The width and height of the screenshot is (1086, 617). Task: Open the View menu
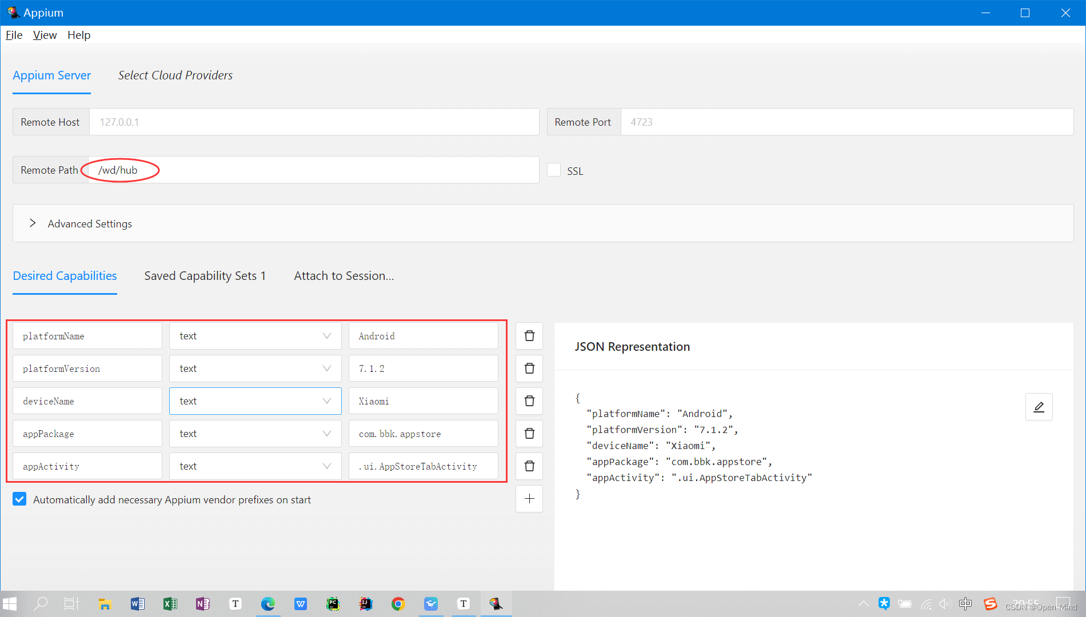click(45, 35)
